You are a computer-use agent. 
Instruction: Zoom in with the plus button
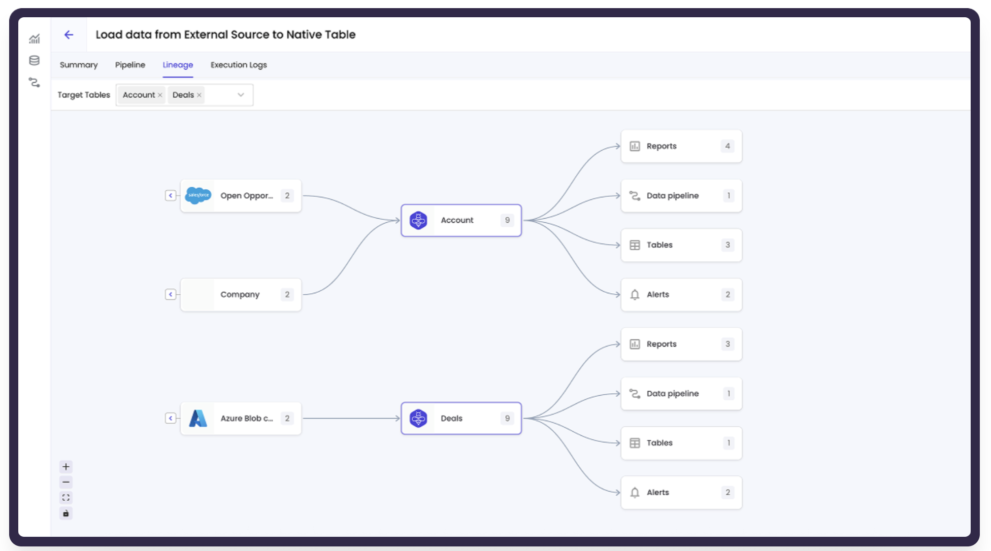tap(66, 467)
